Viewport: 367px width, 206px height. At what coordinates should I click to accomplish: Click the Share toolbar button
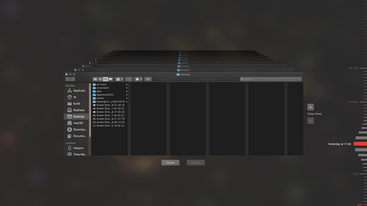pyautogui.click(x=129, y=79)
